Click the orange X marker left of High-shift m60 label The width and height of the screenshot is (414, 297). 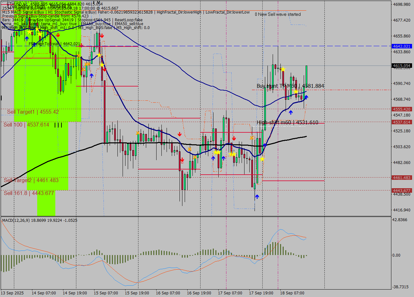tap(252, 138)
